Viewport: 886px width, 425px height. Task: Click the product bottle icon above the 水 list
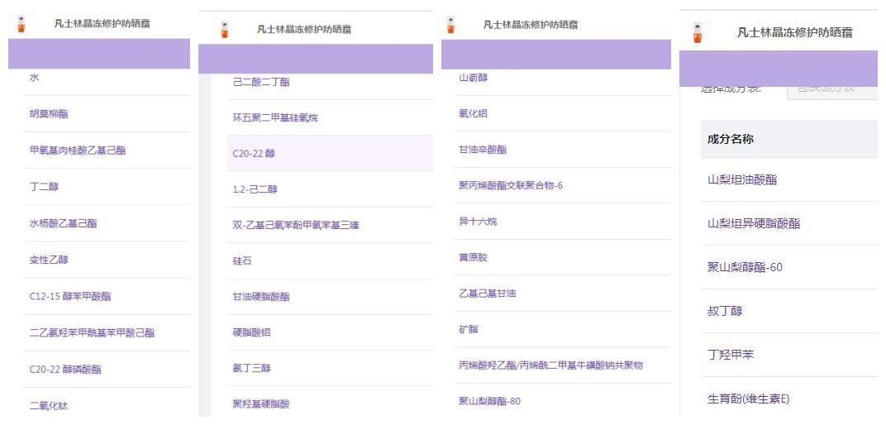(21, 24)
